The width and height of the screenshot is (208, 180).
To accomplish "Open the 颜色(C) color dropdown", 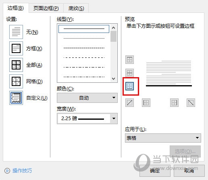I will pyautogui.click(x=87, y=98).
